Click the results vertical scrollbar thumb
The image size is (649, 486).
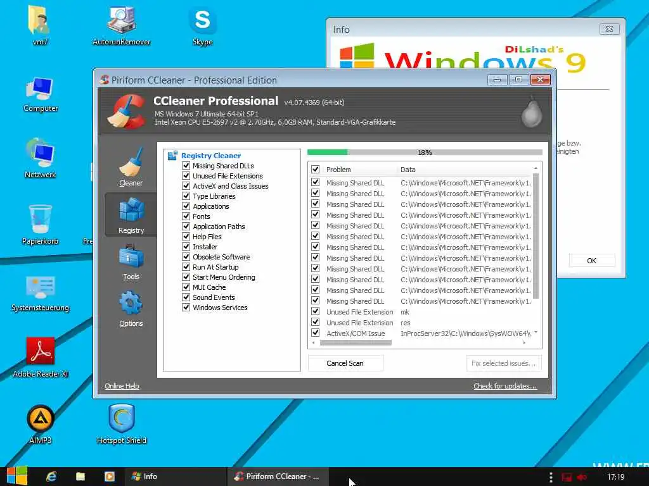click(536, 236)
